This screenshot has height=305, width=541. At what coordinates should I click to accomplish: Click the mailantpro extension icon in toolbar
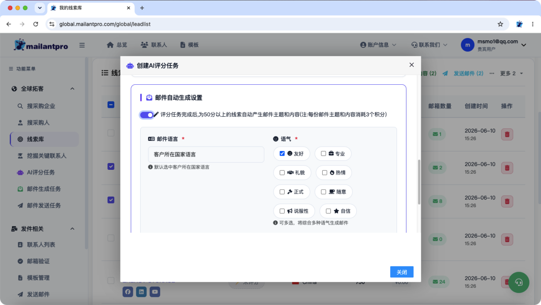519,24
